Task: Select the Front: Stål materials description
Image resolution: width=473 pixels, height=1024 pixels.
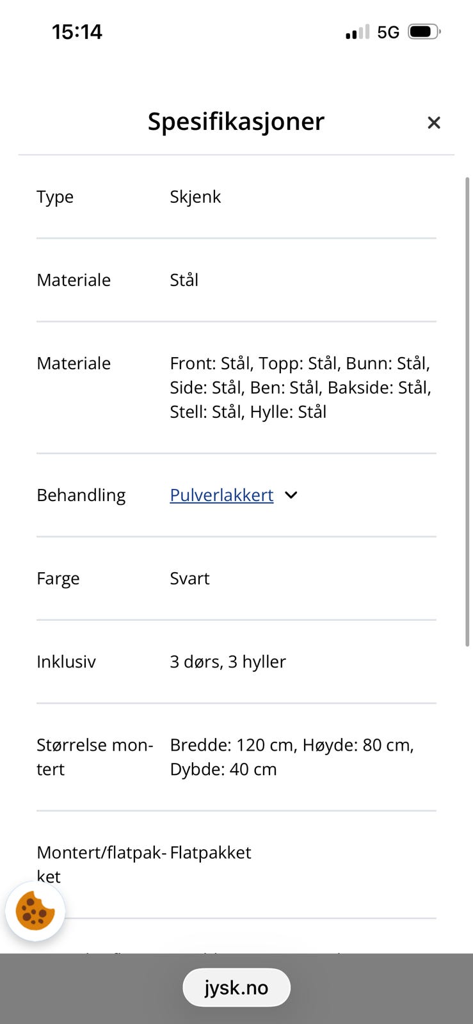Action: pyautogui.click(x=300, y=387)
